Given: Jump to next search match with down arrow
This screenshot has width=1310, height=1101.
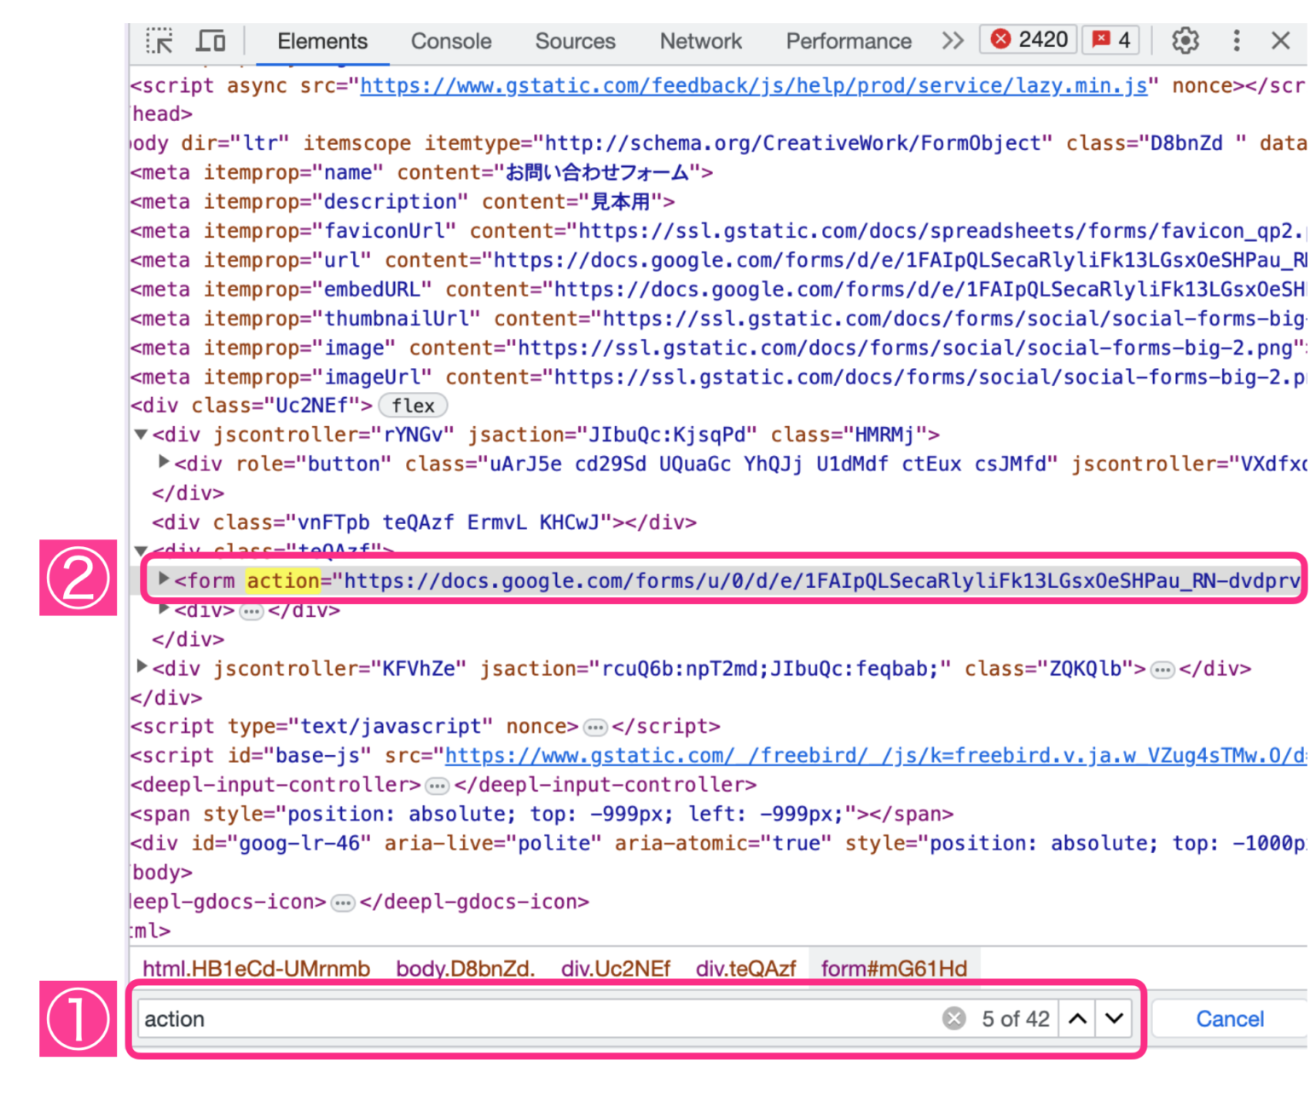Looking at the screenshot, I should [1113, 1017].
